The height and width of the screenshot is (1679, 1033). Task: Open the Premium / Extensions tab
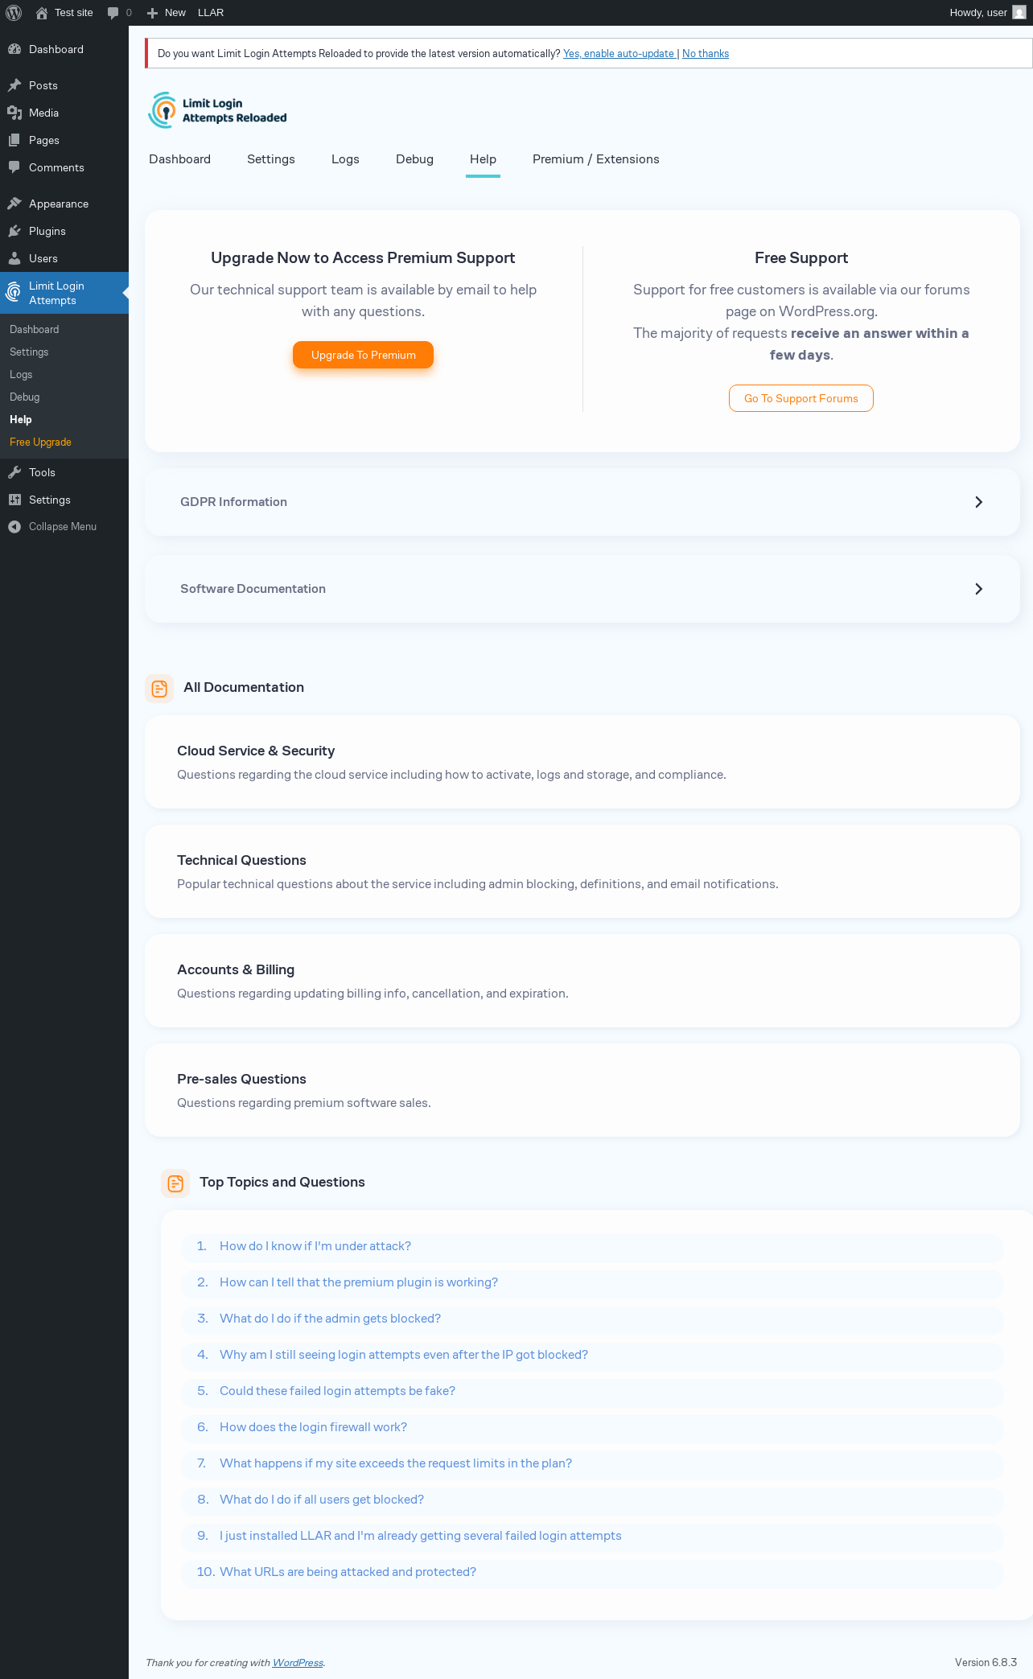click(x=596, y=159)
